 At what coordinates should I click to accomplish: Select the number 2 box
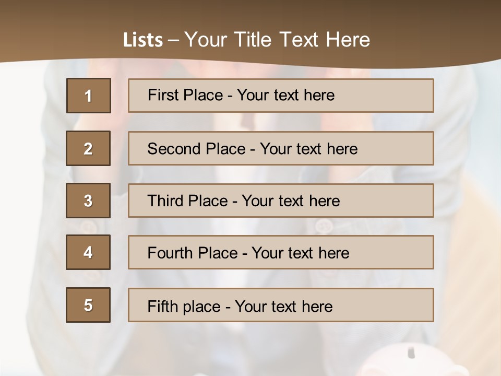tap(88, 148)
